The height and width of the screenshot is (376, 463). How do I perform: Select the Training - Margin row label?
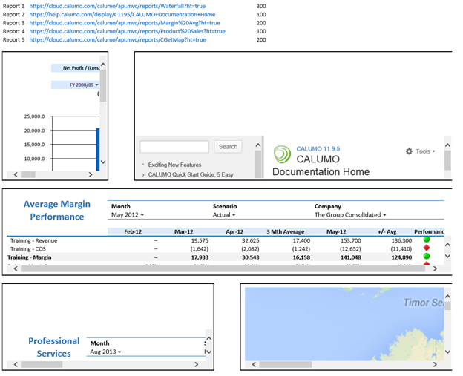pyautogui.click(x=29, y=257)
